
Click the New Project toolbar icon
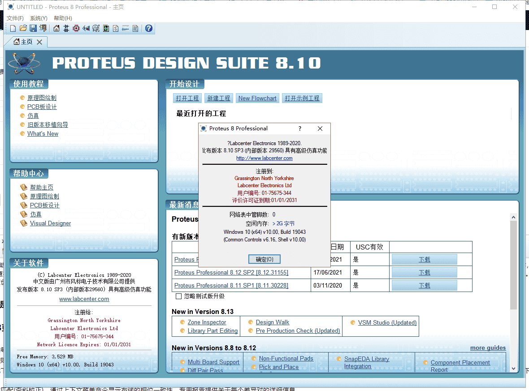[x=13, y=29]
